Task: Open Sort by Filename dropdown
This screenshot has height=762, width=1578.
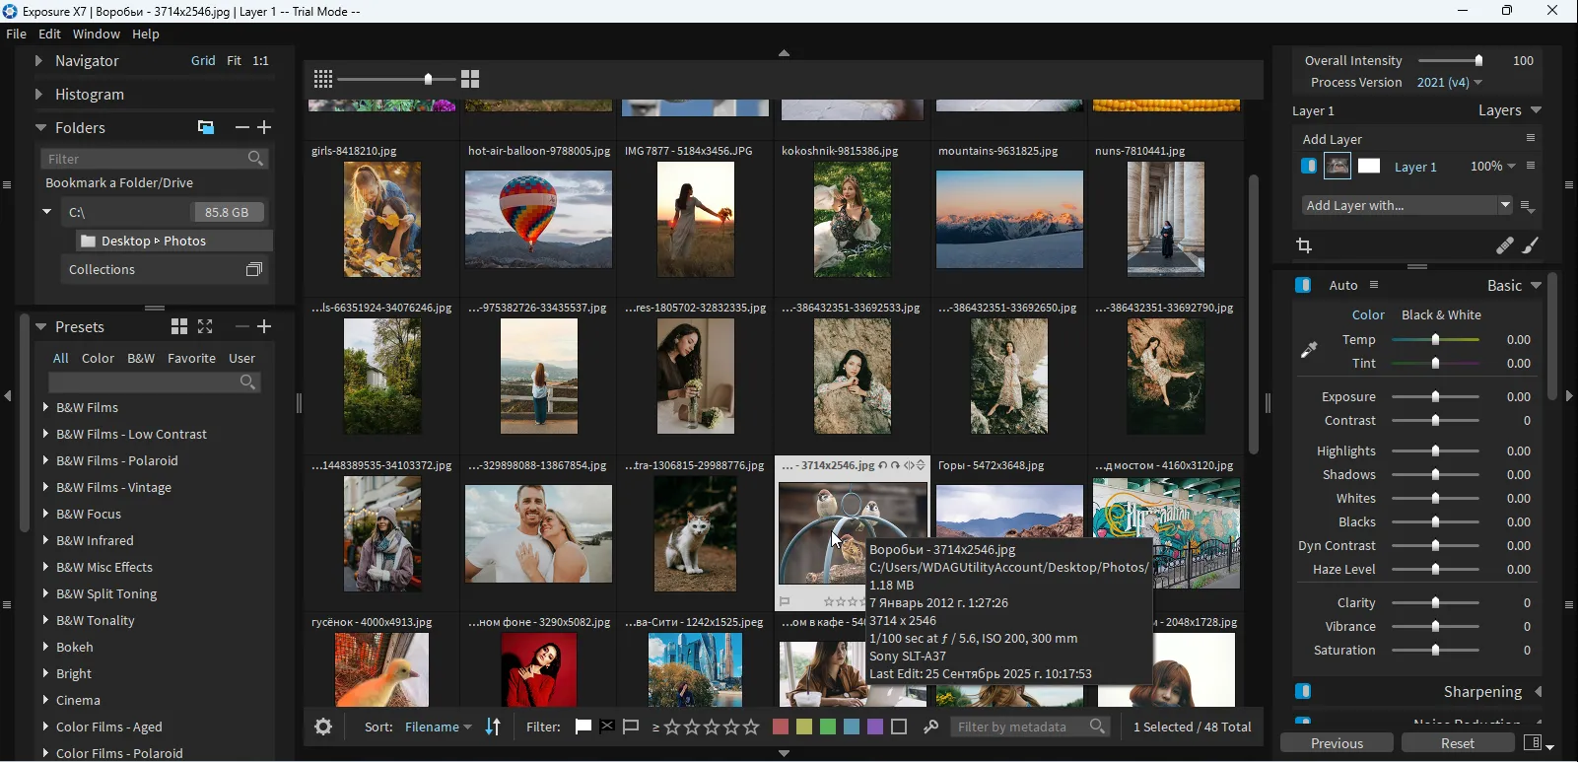Action: [x=438, y=727]
